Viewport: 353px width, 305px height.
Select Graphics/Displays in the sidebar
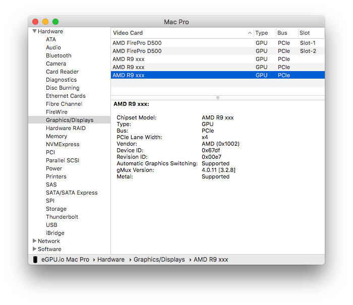click(70, 120)
